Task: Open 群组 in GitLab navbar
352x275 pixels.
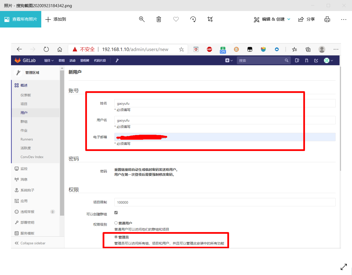Action: click(62, 61)
